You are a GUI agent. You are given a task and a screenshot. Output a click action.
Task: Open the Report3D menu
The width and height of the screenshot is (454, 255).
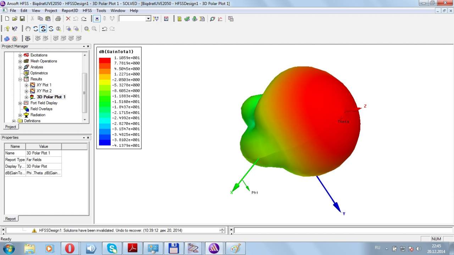[x=70, y=11]
